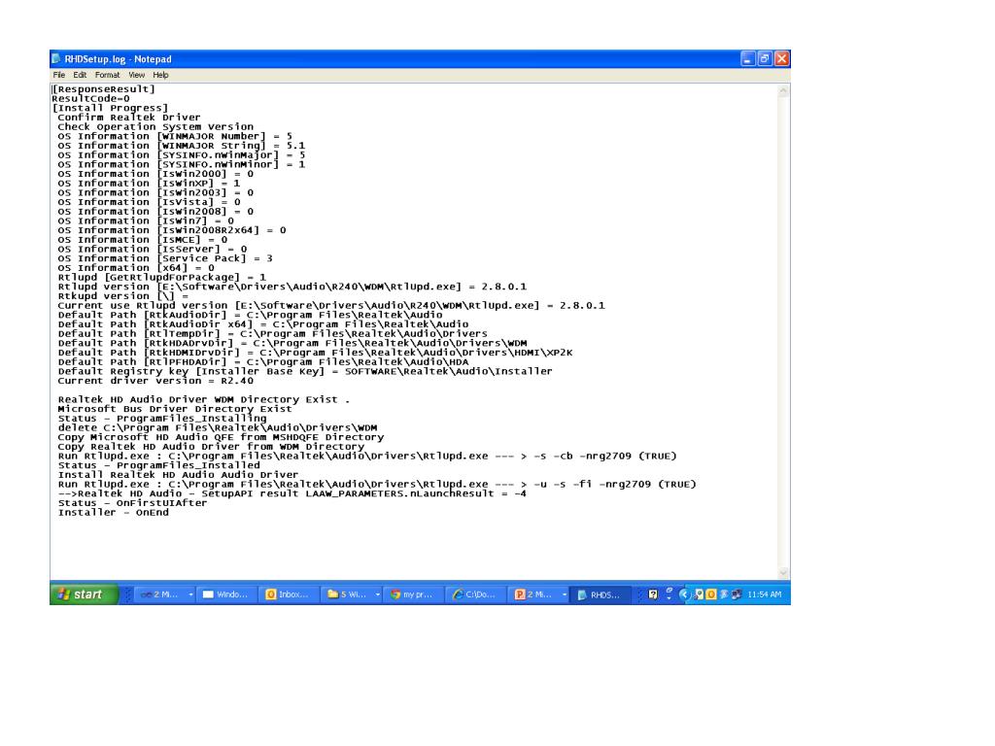Click the '[Service Pack] = 3' line

pos(165,258)
